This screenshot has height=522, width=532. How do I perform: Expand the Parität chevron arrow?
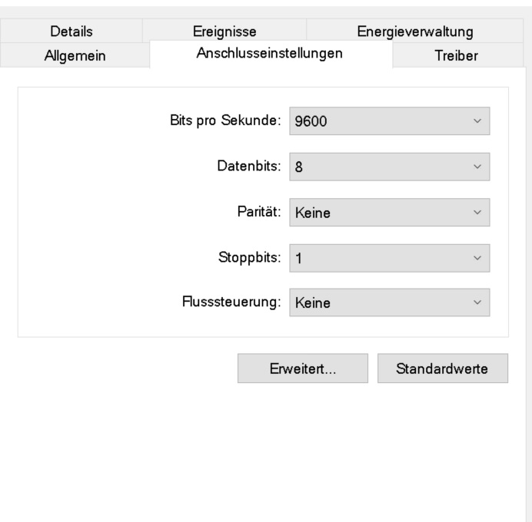coord(477,213)
